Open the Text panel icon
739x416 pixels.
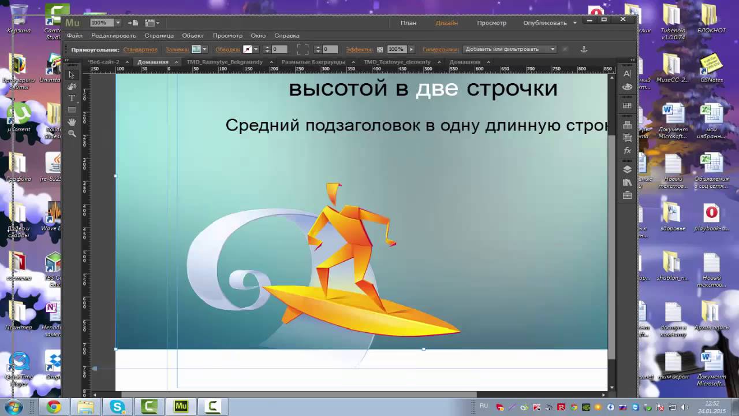[x=628, y=74]
